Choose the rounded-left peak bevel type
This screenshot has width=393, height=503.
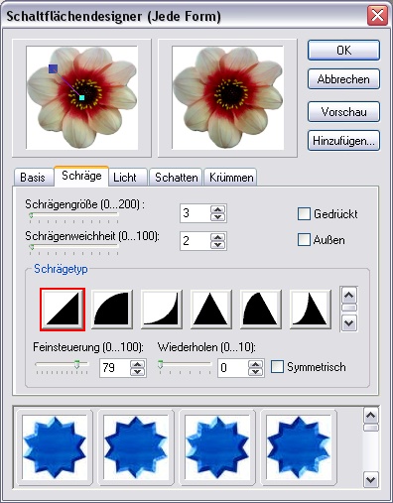[261, 310]
